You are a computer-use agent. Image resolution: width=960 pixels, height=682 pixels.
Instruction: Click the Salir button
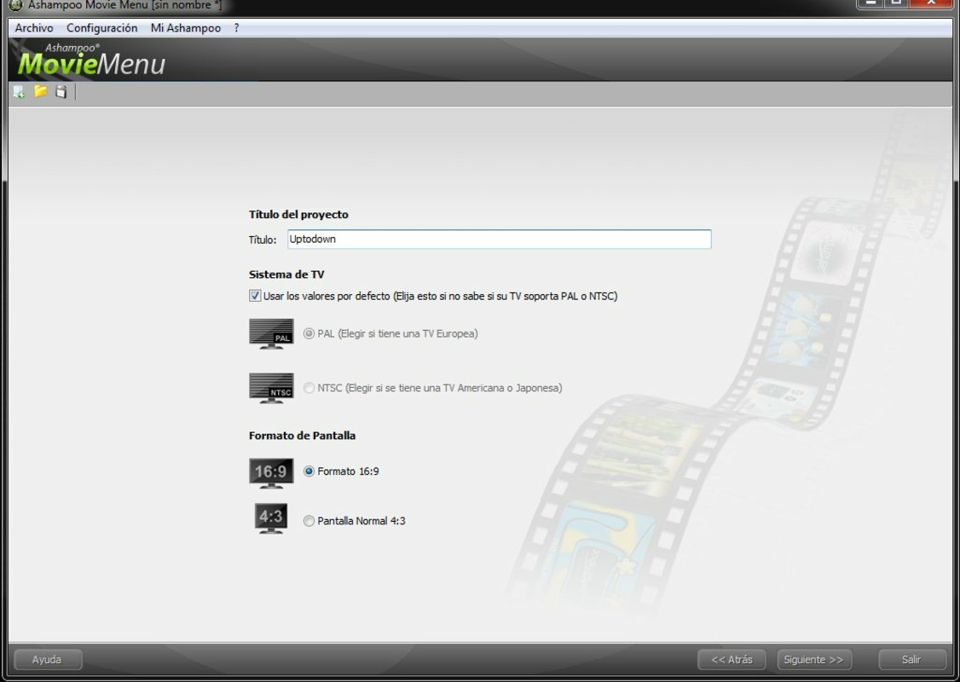pos(911,659)
